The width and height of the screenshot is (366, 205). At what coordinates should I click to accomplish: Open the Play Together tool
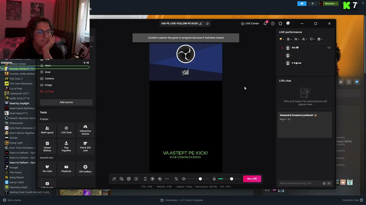coord(66,147)
